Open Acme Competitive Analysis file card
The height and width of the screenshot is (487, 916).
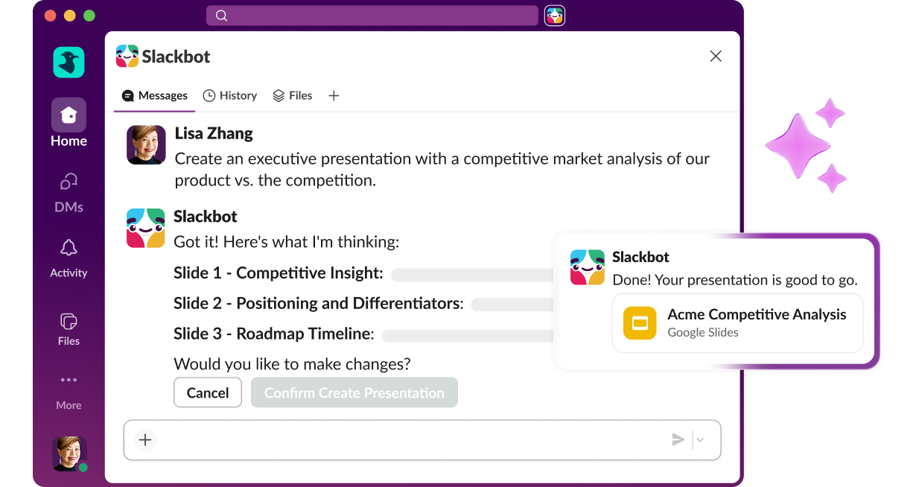(x=737, y=322)
